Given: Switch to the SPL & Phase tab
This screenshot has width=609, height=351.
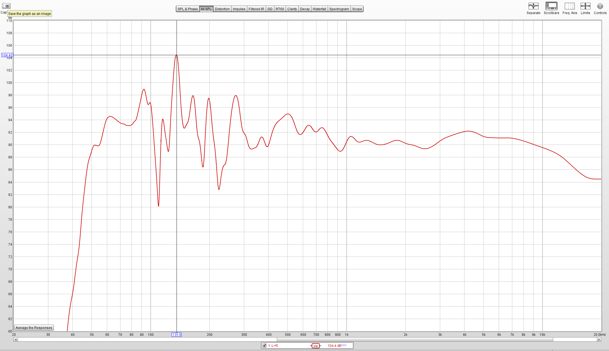Looking at the screenshot, I should click(x=188, y=9).
